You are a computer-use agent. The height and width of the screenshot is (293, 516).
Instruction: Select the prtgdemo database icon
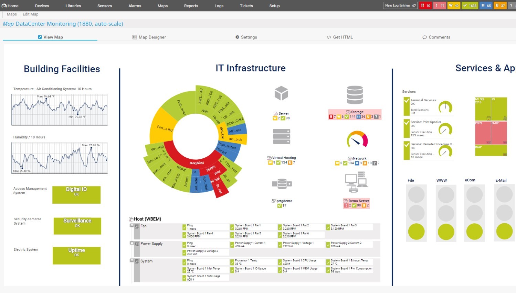(281, 183)
